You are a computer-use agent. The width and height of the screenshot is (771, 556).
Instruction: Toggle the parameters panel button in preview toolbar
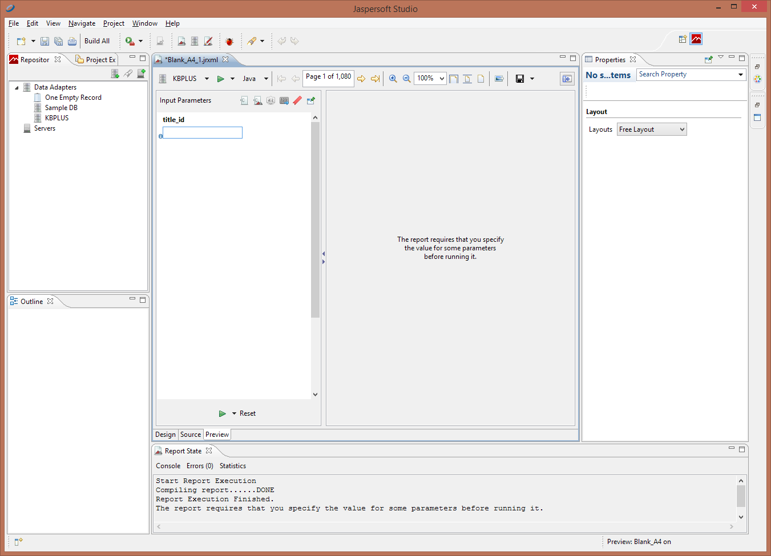click(567, 79)
